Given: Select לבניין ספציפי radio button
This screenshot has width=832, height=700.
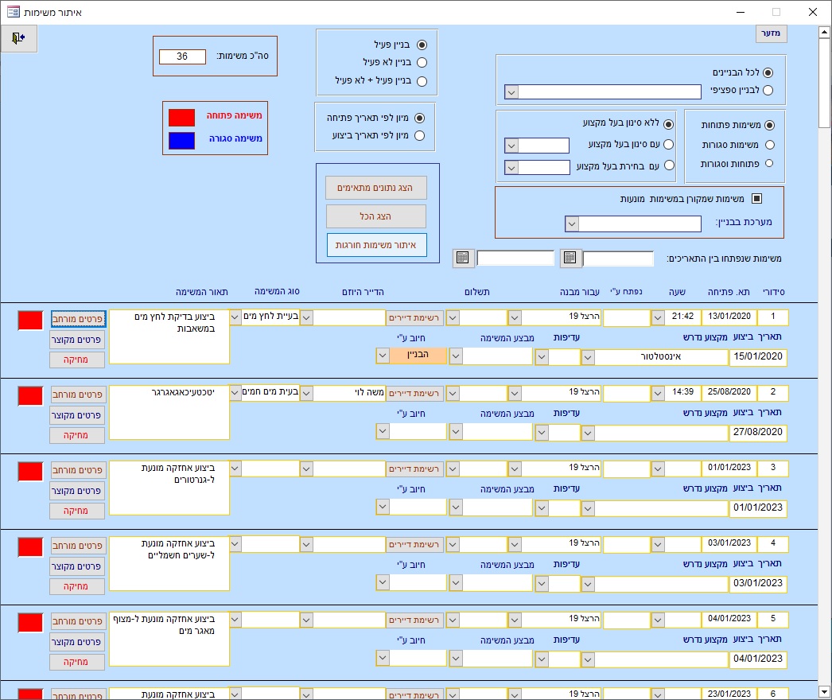Looking at the screenshot, I should pos(768,91).
